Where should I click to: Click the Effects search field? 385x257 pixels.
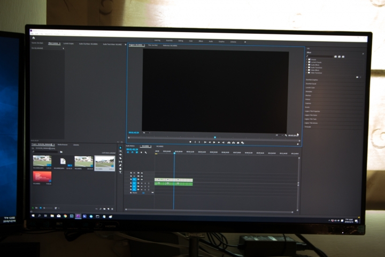coord(320,56)
